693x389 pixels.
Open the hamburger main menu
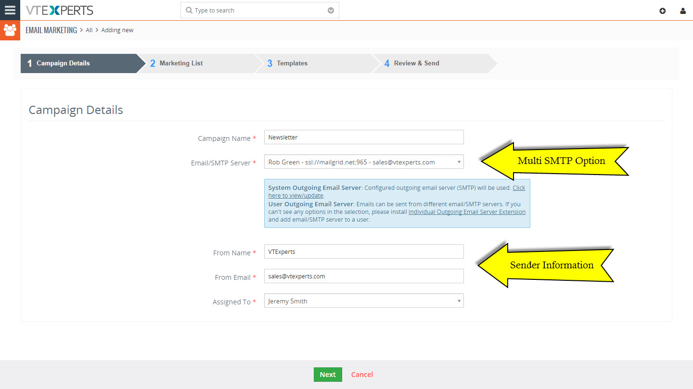(x=10, y=10)
